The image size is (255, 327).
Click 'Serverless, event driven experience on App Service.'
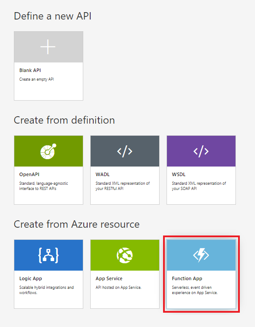(x=195, y=290)
